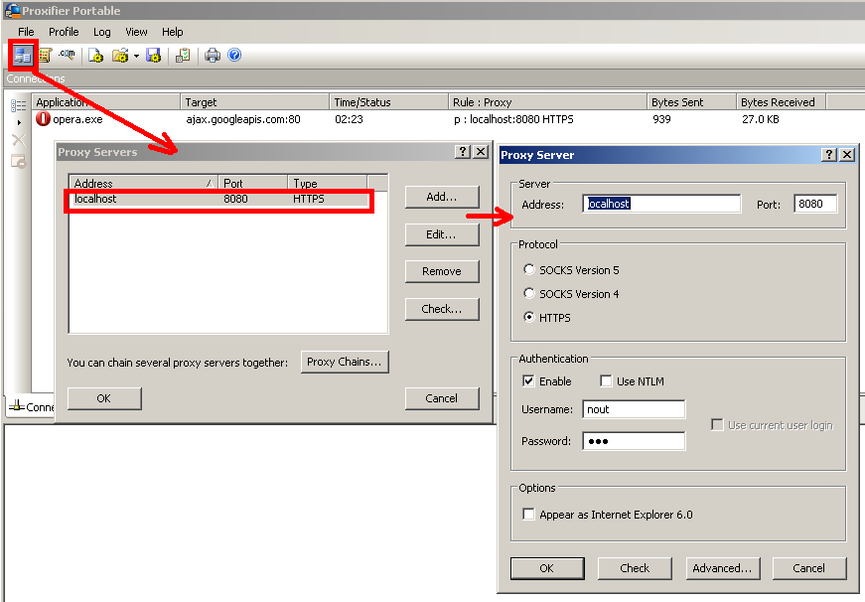Open the Proxy Servers toolbar icon
Screen dimensions: 865x602
[23, 56]
